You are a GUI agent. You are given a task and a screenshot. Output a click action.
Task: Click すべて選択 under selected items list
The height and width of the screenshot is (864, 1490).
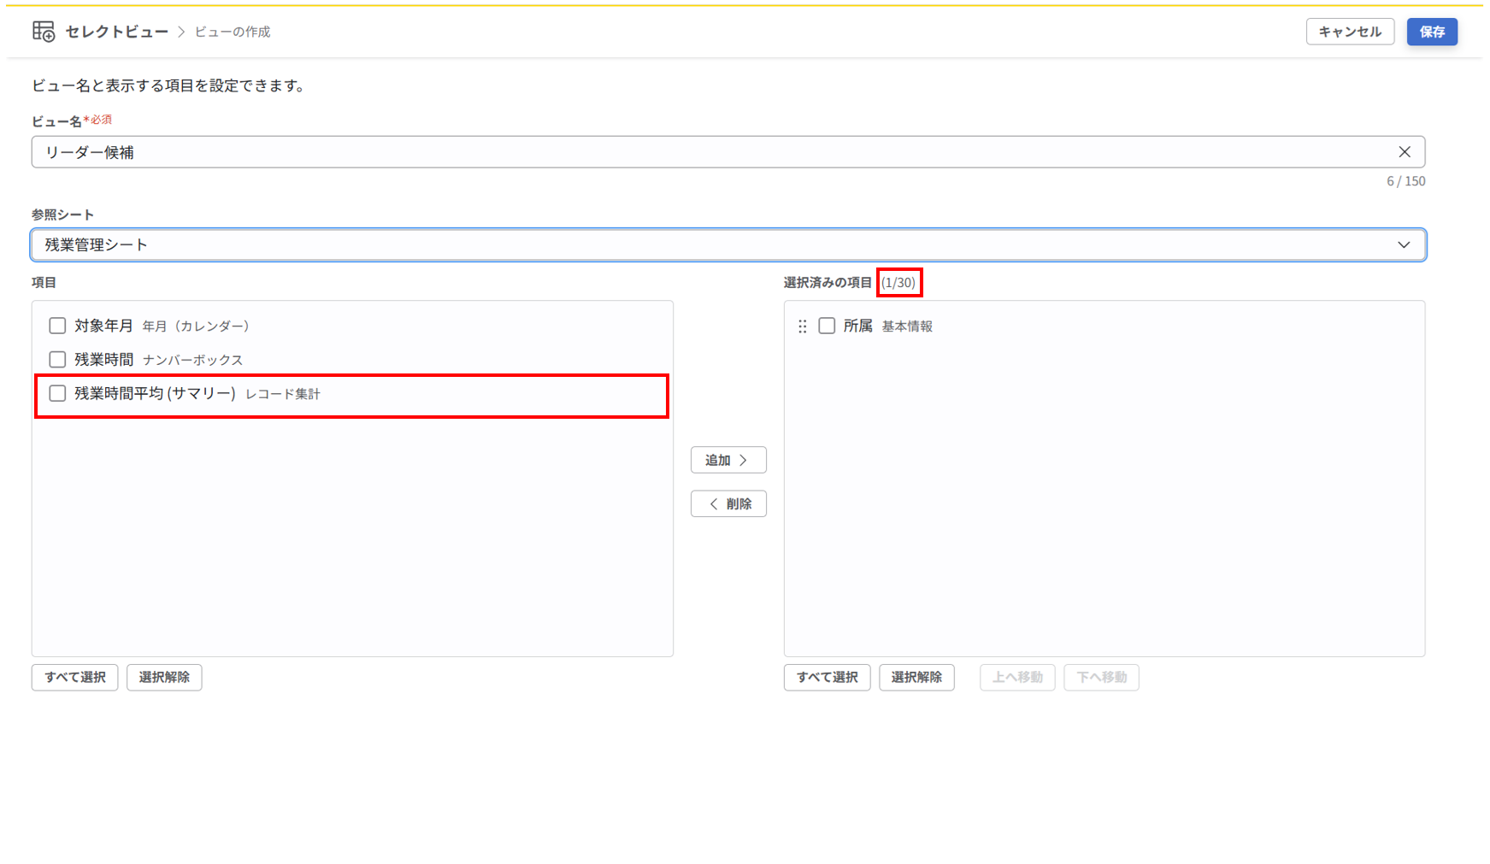tap(827, 677)
